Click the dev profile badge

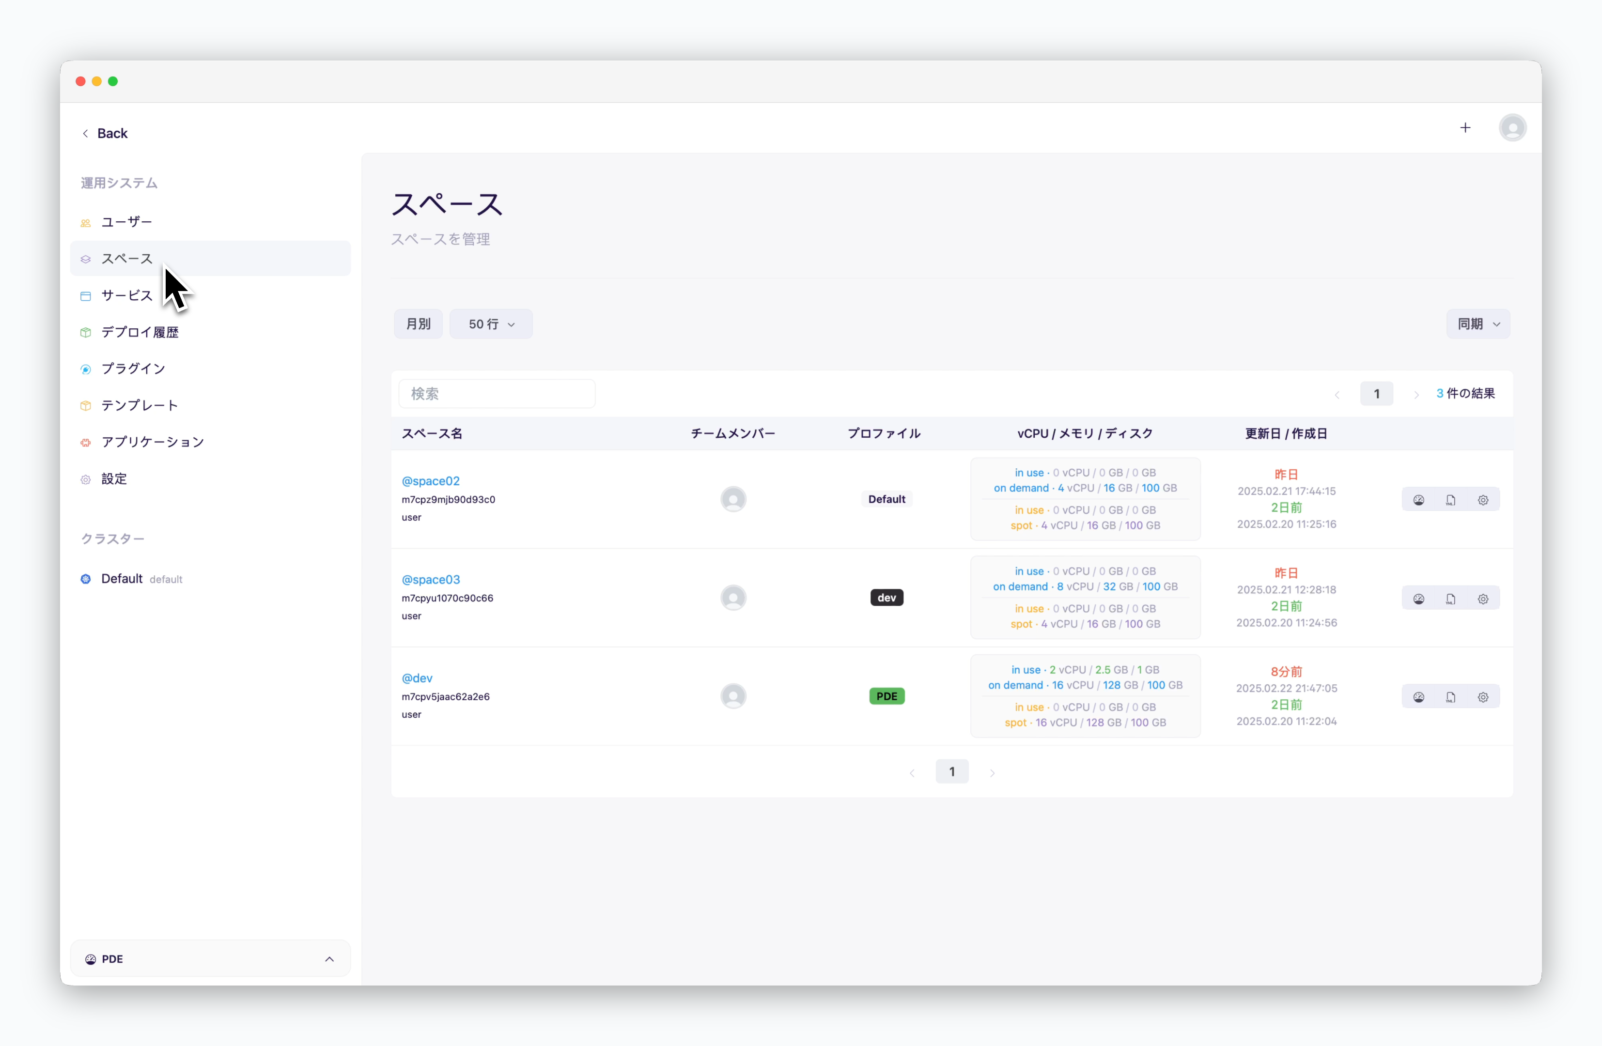pyautogui.click(x=887, y=597)
